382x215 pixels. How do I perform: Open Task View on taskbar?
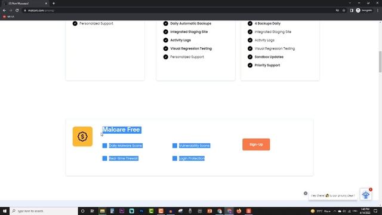pos(93,211)
